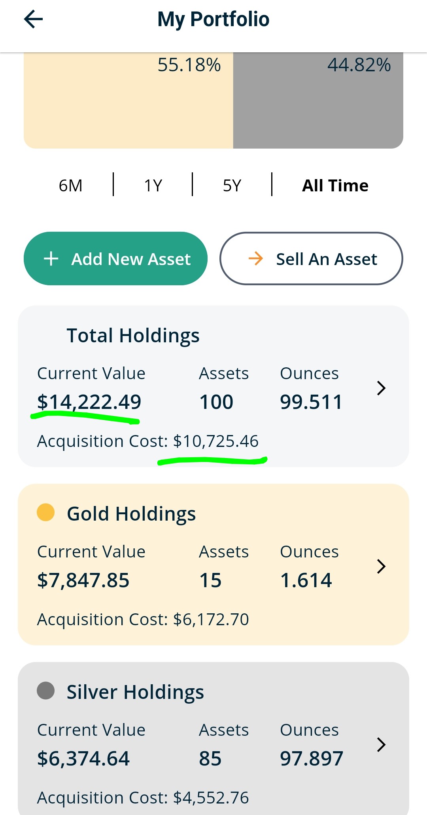
Task: Tap the Add New Asset button
Action: [x=115, y=258]
